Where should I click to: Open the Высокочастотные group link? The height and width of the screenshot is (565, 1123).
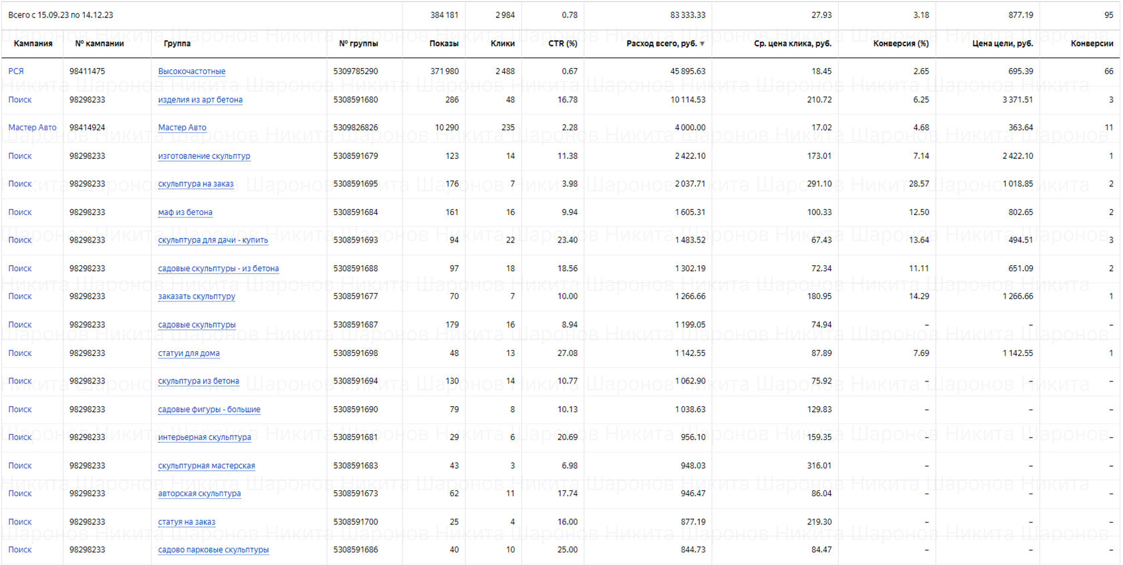[x=192, y=71]
